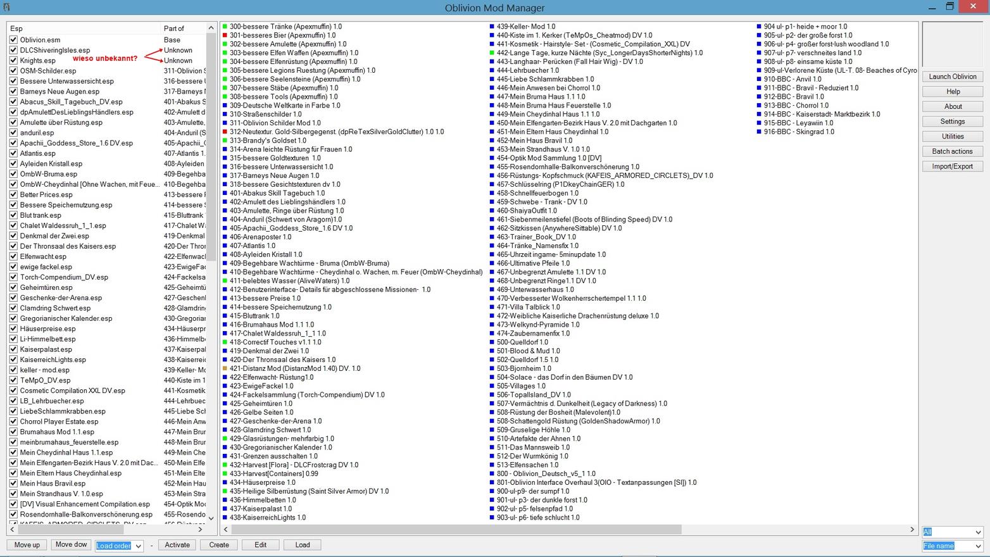The height and width of the screenshot is (557, 990).
Task: Toggle the Knights.esp checkbox
Action: coord(14,61)
